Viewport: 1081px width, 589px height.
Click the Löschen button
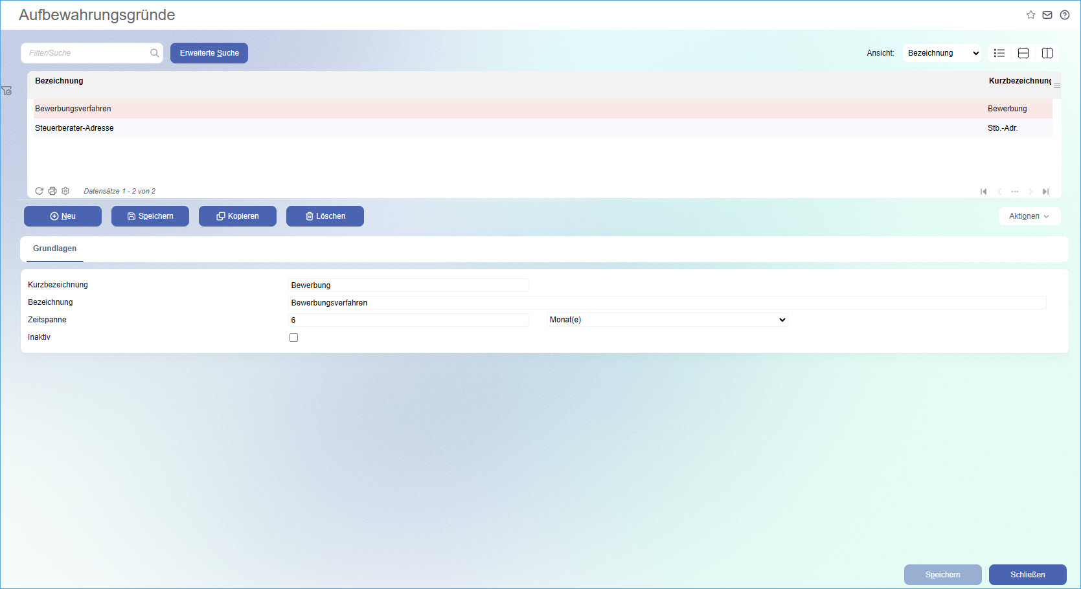pyautogui.click(x=325, y=216)
